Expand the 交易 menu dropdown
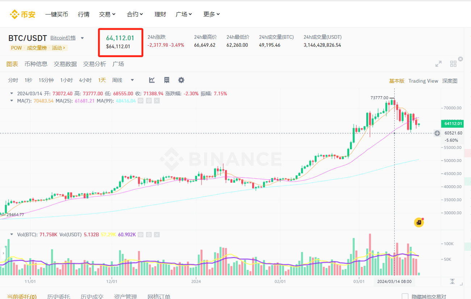Image resolution: width=471 pixels, height=299 pixels. coord(107,14)
